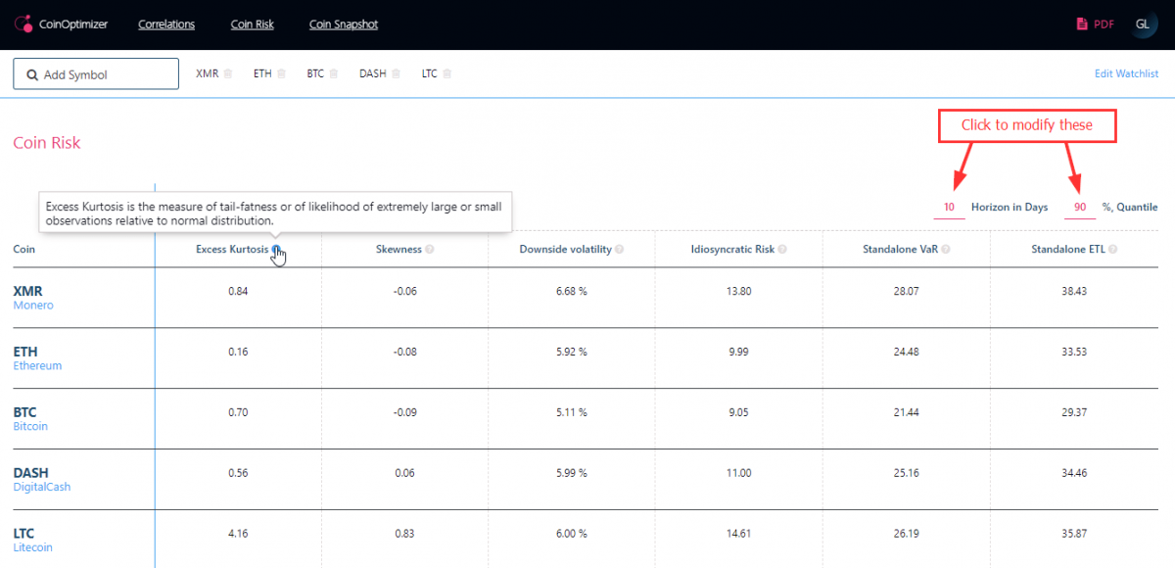Go to Coin Snapshot tab

(x=343, y=24)
